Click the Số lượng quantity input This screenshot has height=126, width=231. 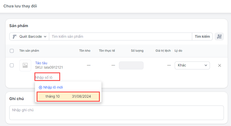click(131, 65)
